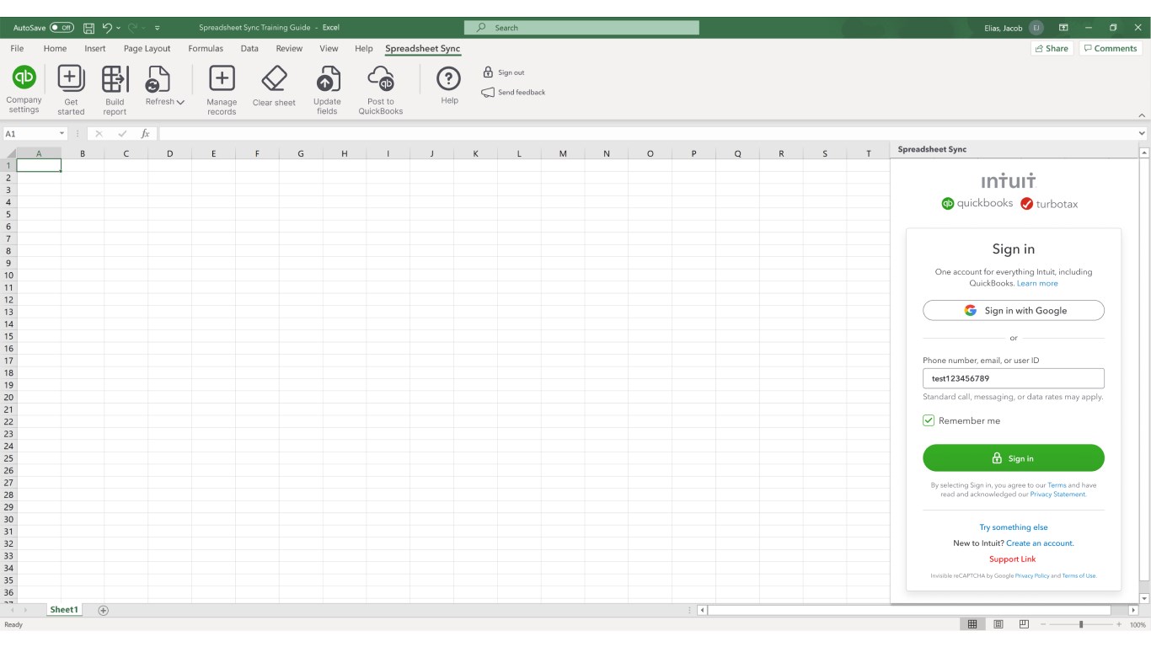Click the Google logo sign-in icon

click(971, 310)
